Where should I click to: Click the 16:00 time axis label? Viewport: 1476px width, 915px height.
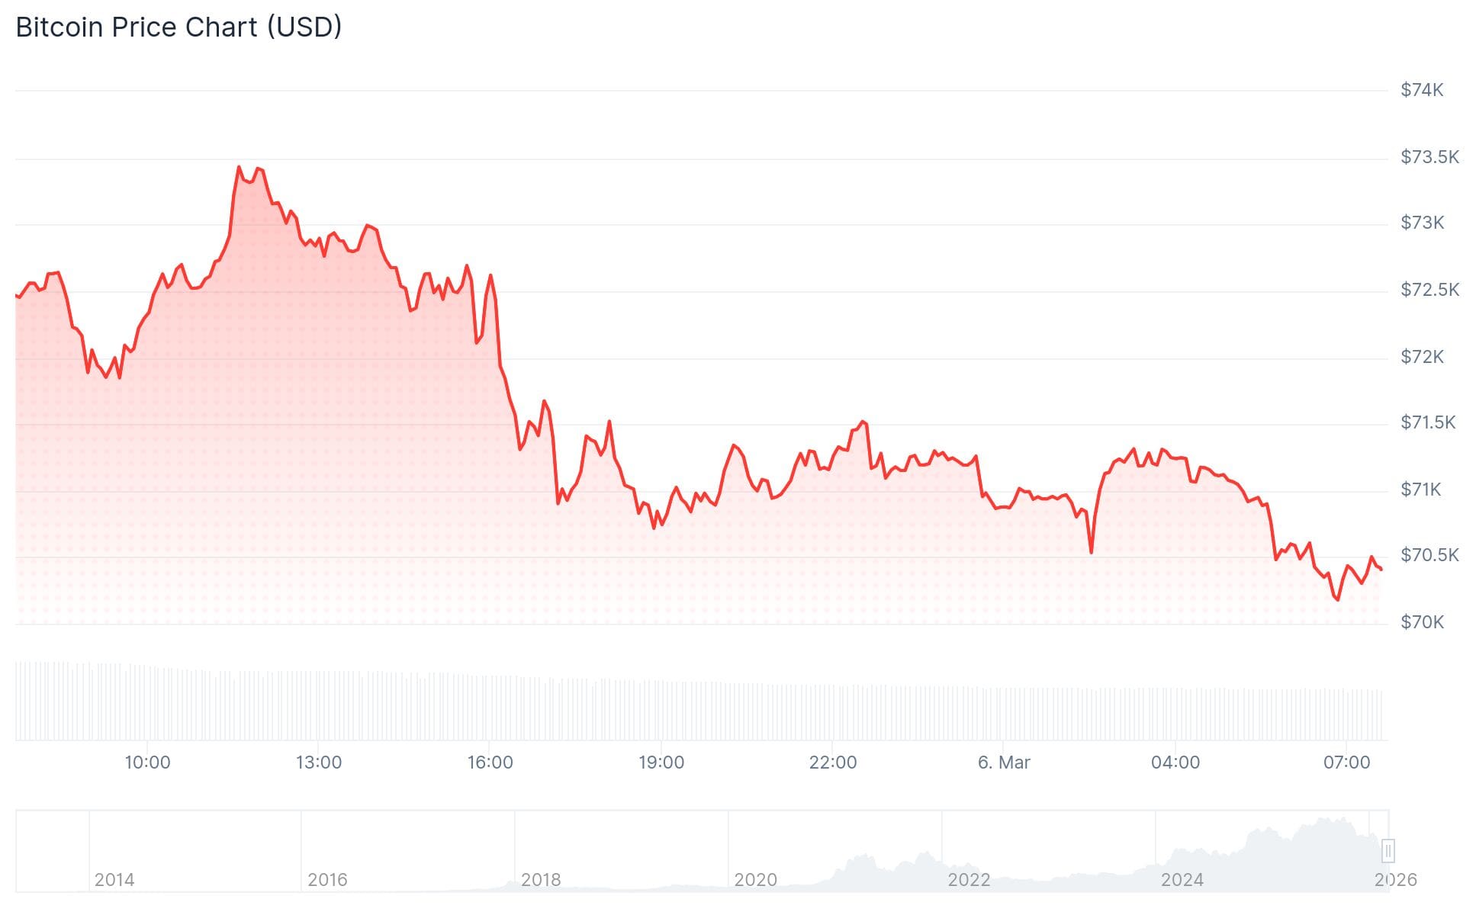(490, 762)
